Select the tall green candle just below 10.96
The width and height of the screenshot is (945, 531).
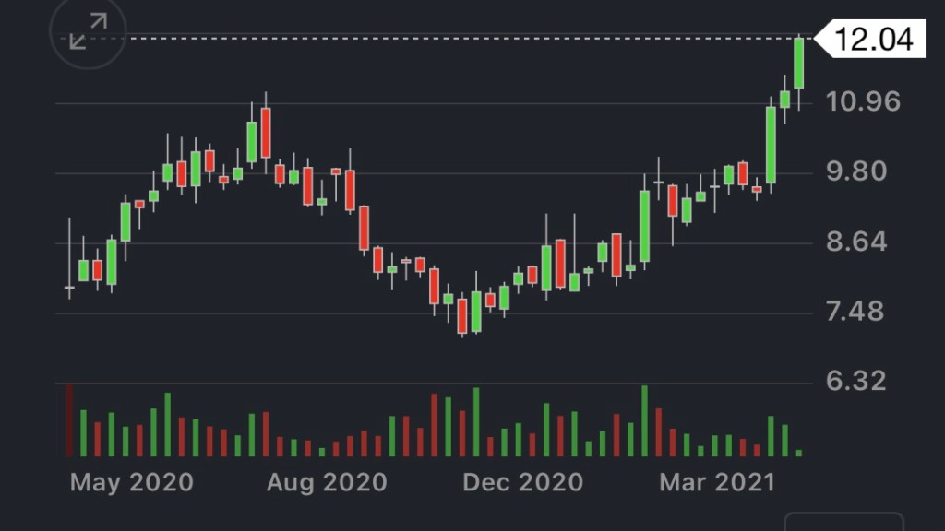(771, 144)
